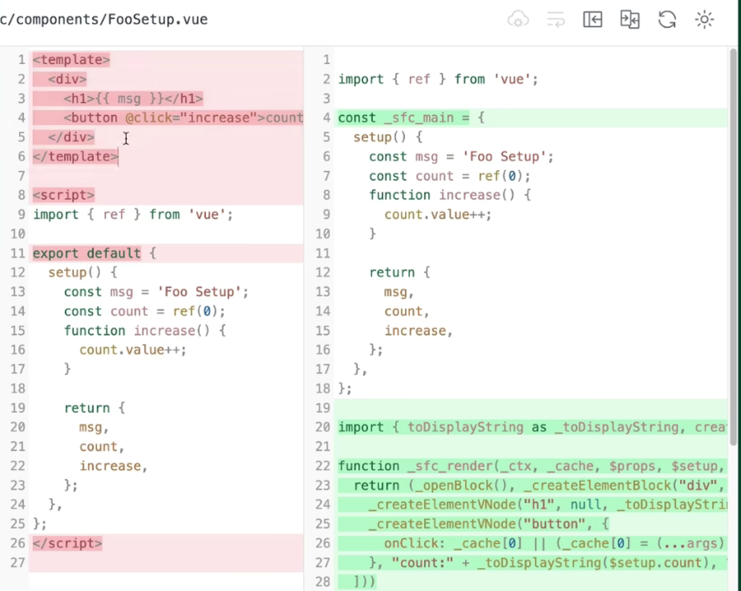Swap editor panes using the swap icon
This screenshot has height=591, width=741.
coord(629,19)
